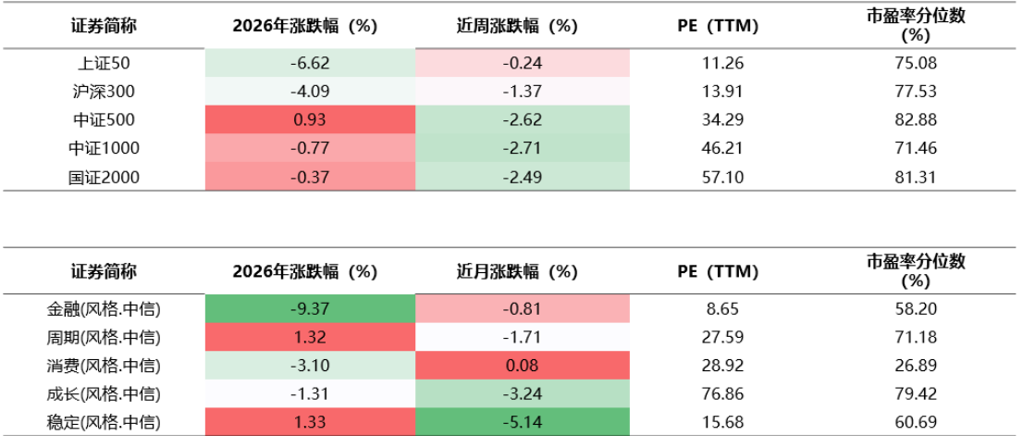Click the 中证1000 index name
This screenshot has height=436, width=1023.
pos(104,148)
